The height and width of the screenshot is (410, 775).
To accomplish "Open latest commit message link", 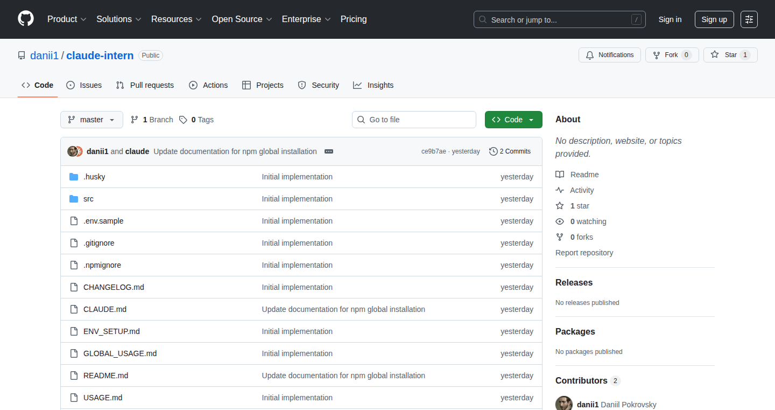I will 235,151.
